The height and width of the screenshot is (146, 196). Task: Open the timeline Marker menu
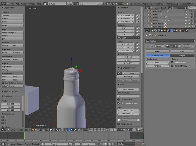click(20, 144)
